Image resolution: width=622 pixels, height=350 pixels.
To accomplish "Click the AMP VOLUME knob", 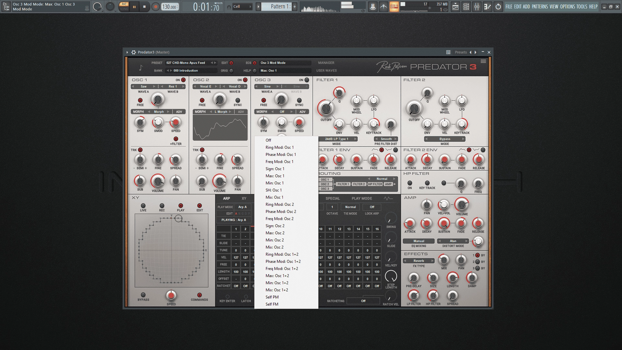I will click(x=461, y=204).
